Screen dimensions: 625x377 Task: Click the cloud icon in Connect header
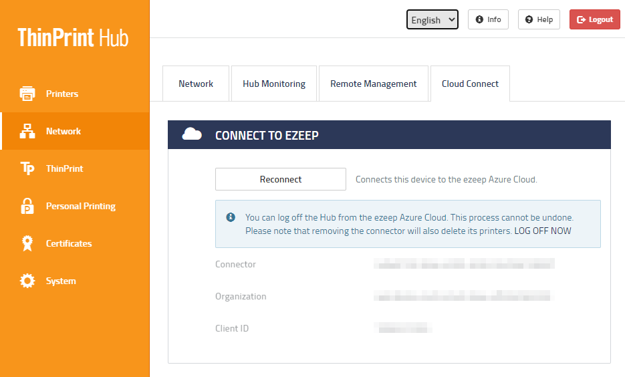pos(192,134)
